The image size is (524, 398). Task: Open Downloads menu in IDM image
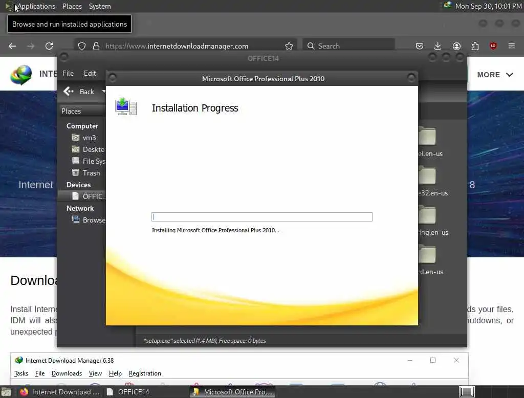coord(67,373)
